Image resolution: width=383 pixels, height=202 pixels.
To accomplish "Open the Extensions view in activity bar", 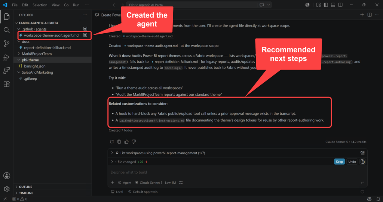I will (7, 84).
